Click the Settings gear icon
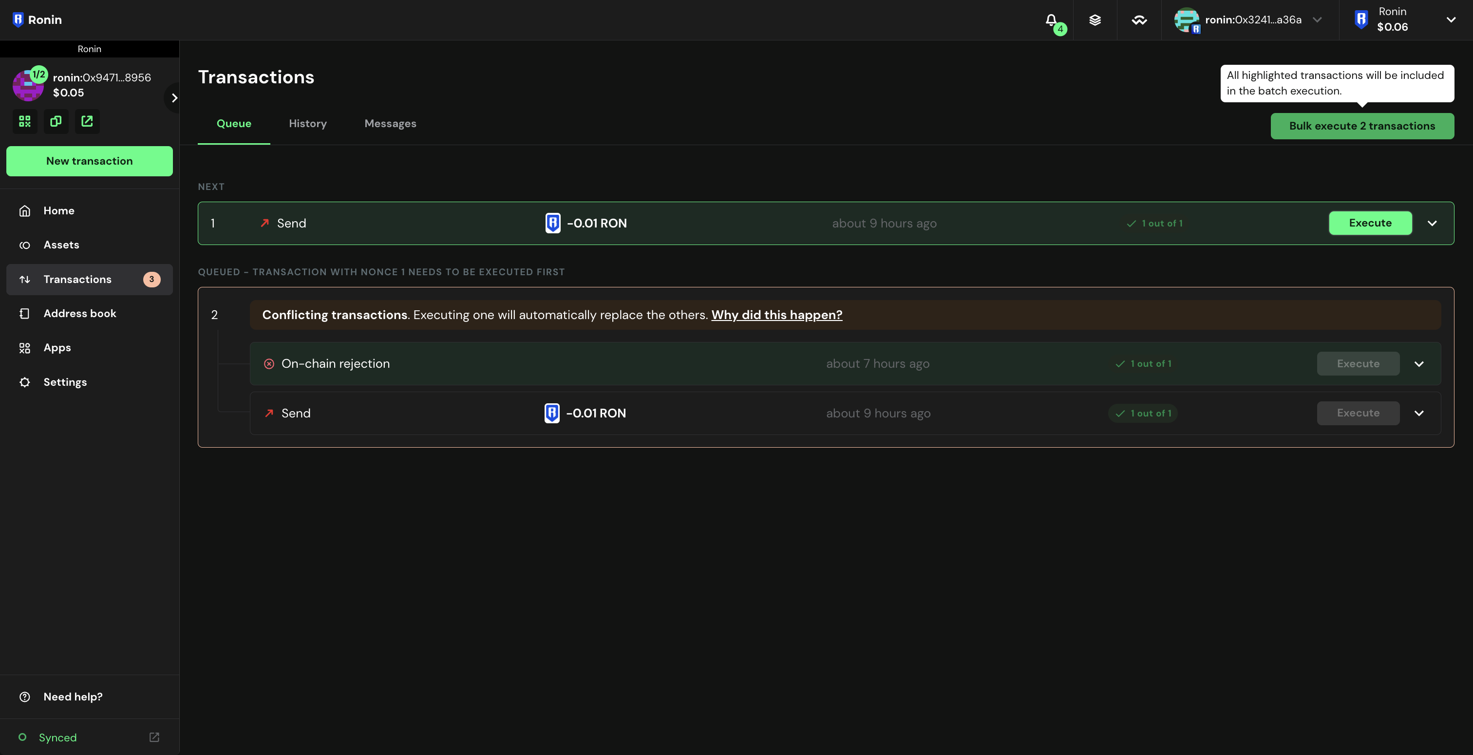Image resolution: width=1473 pixels, height=755 pixels. [24, 382]
